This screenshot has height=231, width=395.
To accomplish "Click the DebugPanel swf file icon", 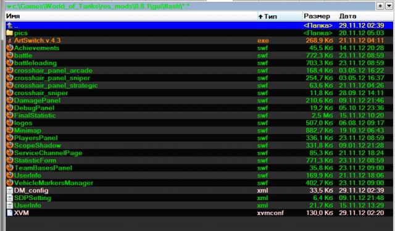I will [x=10, y=107].
